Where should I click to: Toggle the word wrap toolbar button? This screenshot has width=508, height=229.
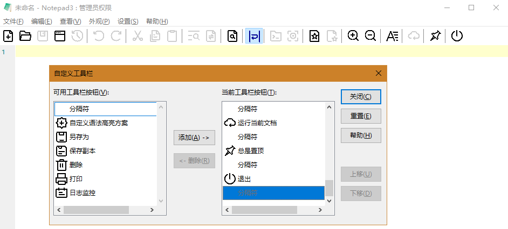click(x=254, y=36)
